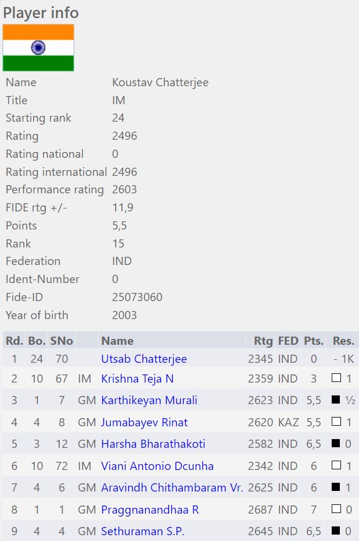Click white piece icon in round 8
Screen dimensions: 359x541
click(x=336, y=508)
